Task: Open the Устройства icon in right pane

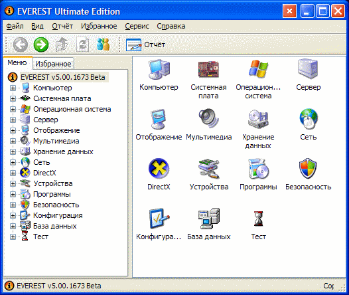Action: pyautogui.click(x=209, y=169)
